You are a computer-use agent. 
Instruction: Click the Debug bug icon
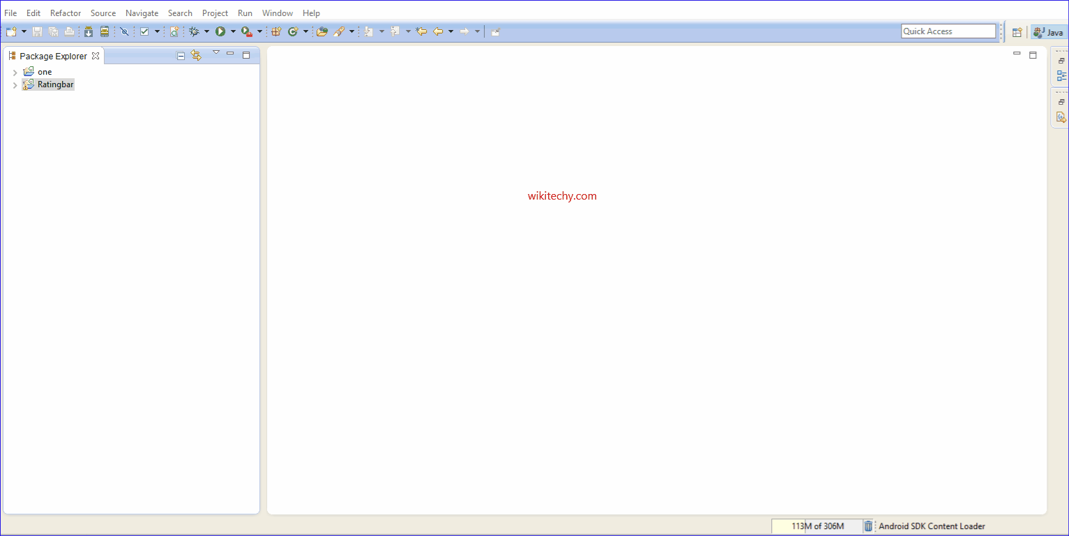pos(194,31)
